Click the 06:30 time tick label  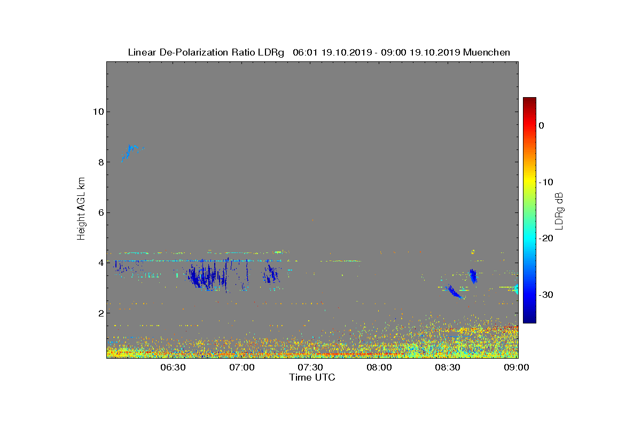tap(173, 367)
